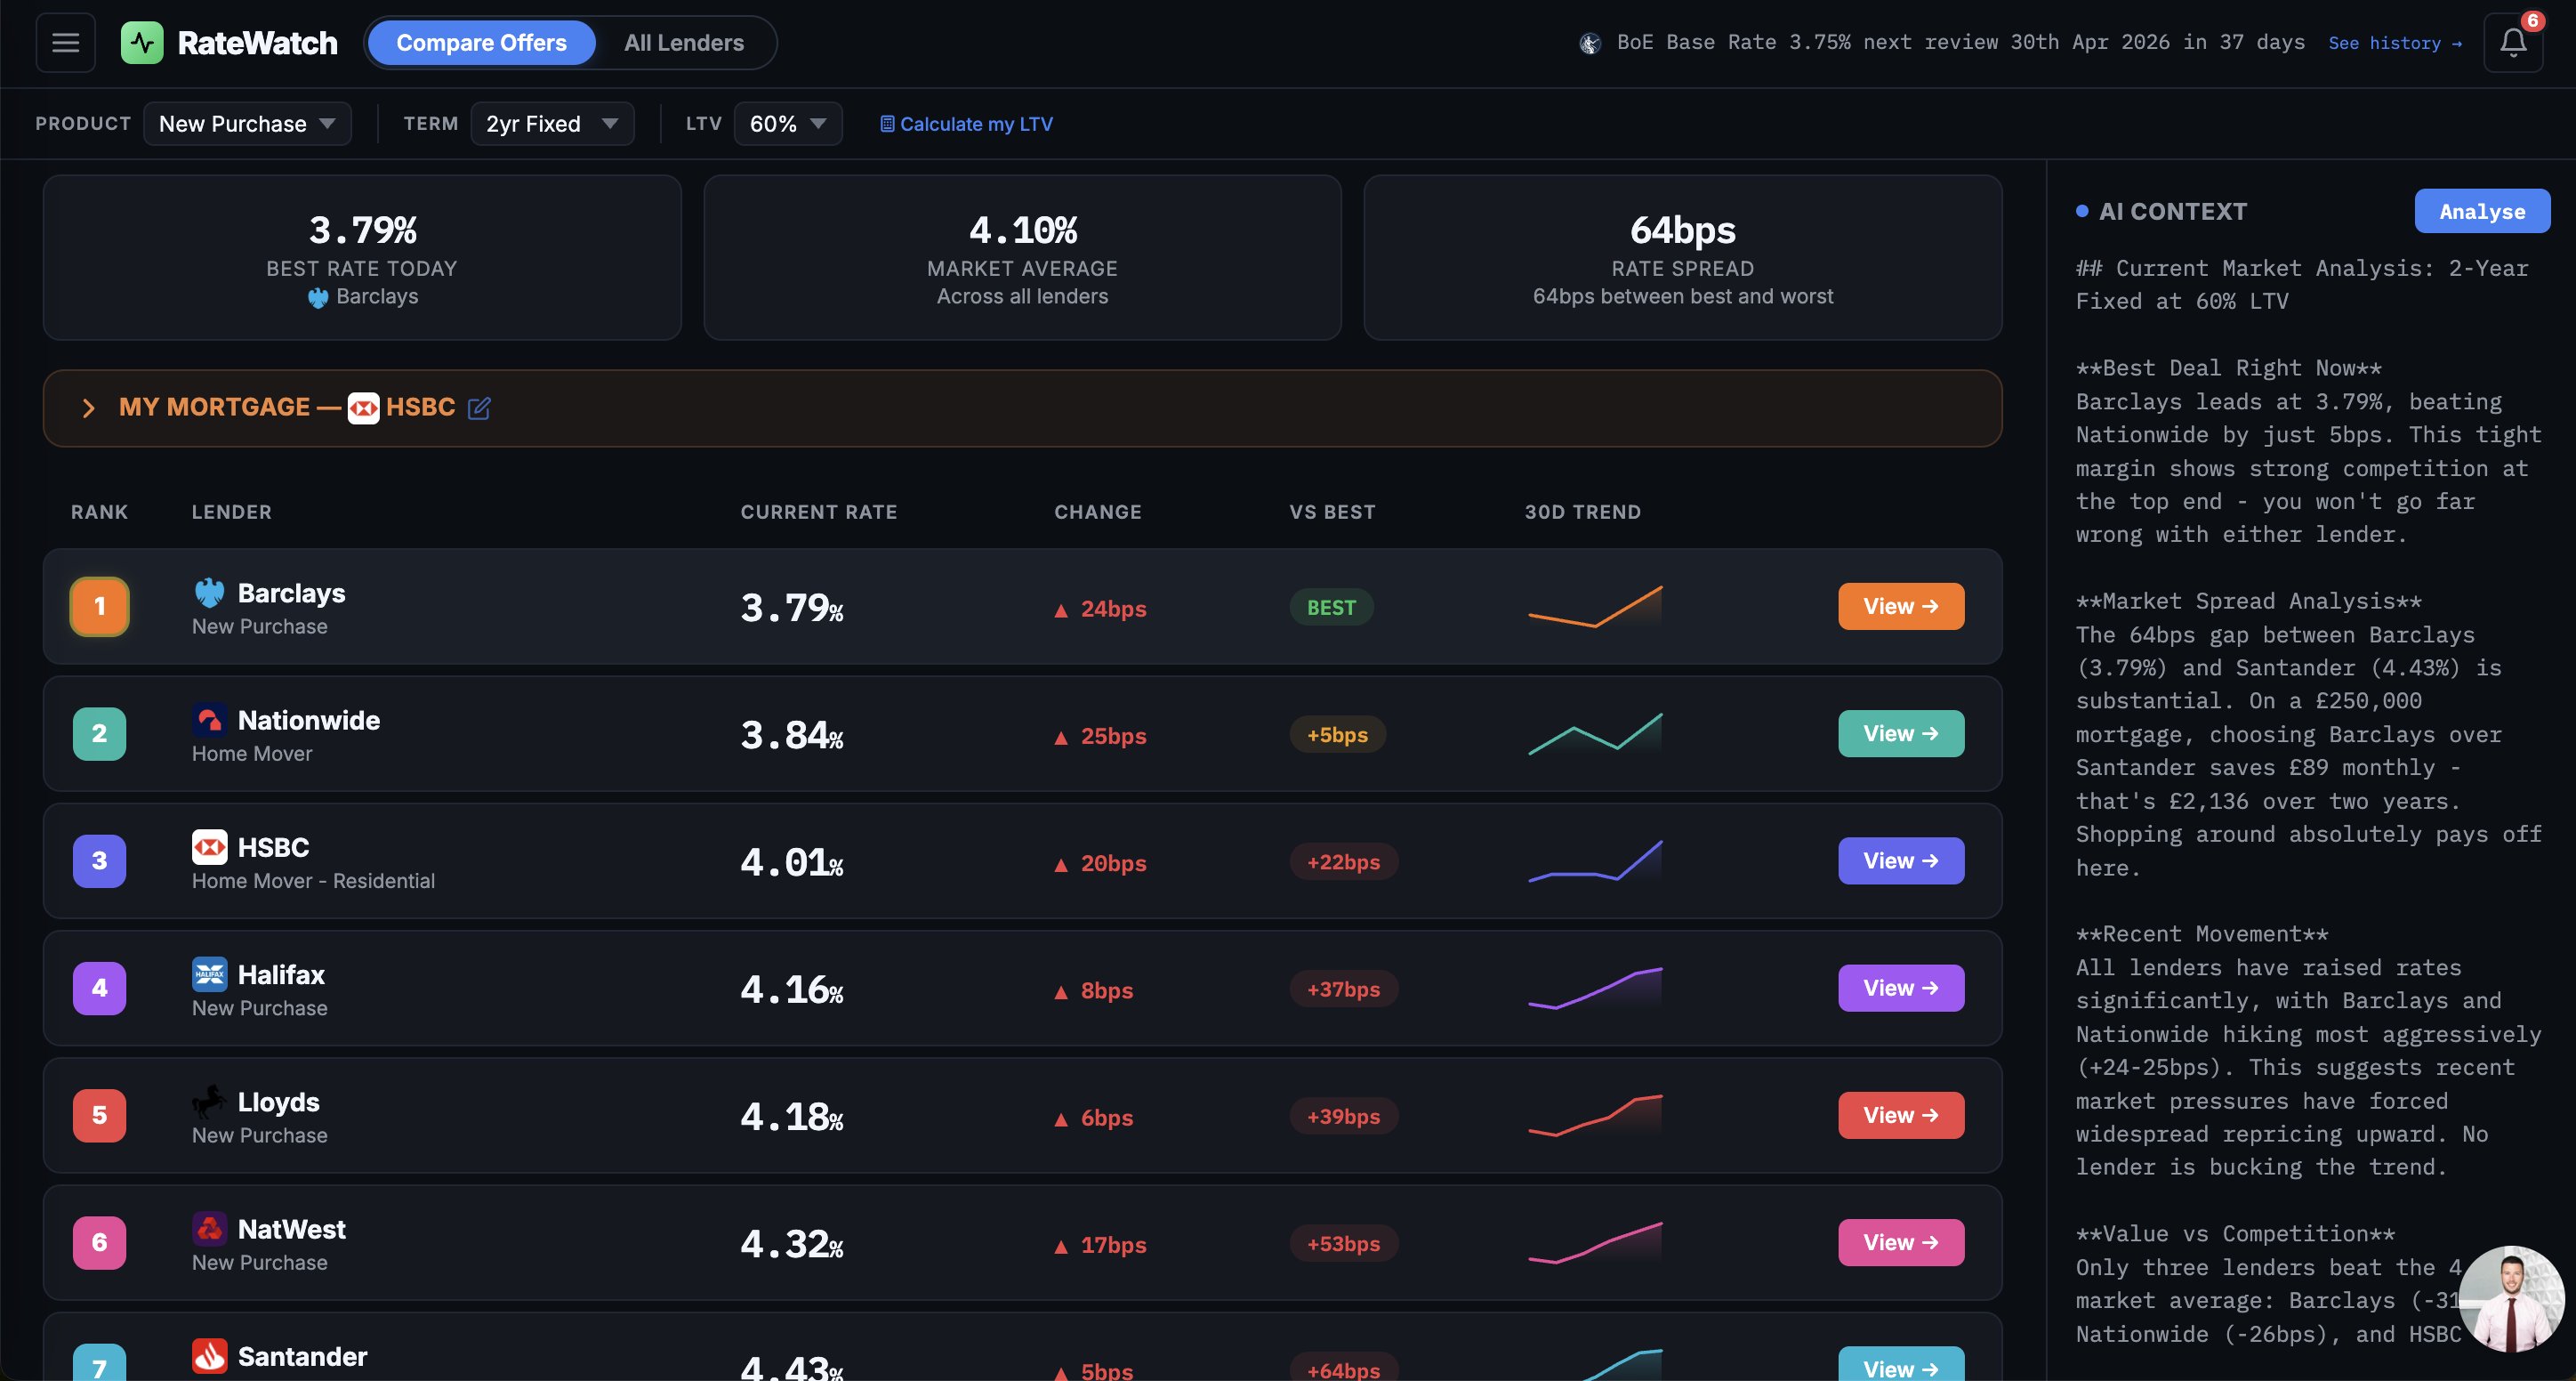
Task: Click the Barclays eagle logo in rank 1
Action: [209, 593]
